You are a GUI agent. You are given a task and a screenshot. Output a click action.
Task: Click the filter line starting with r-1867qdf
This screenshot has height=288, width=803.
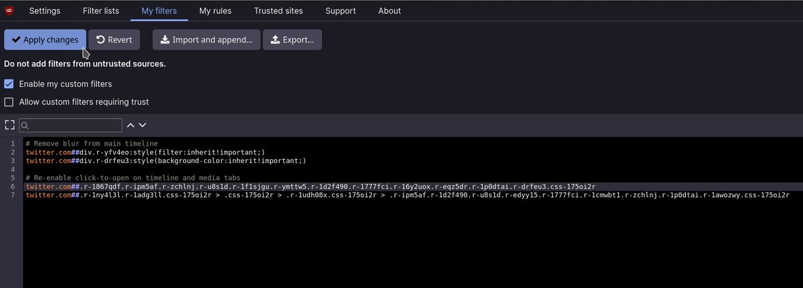pos(310,186)
